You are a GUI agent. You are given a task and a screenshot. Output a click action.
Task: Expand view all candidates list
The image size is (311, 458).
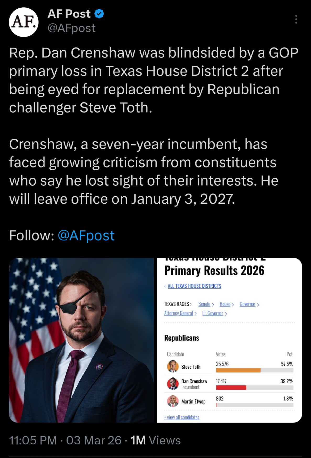pyautogui.click(x=182, y=417)
